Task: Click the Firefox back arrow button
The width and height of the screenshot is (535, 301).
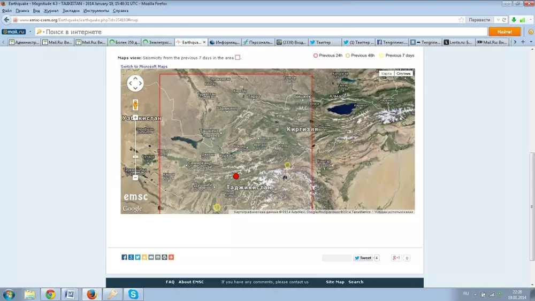Action: coord(6,20)
